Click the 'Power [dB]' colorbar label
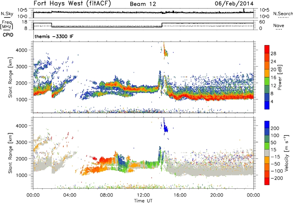The image size is (293, 203). 279,77
